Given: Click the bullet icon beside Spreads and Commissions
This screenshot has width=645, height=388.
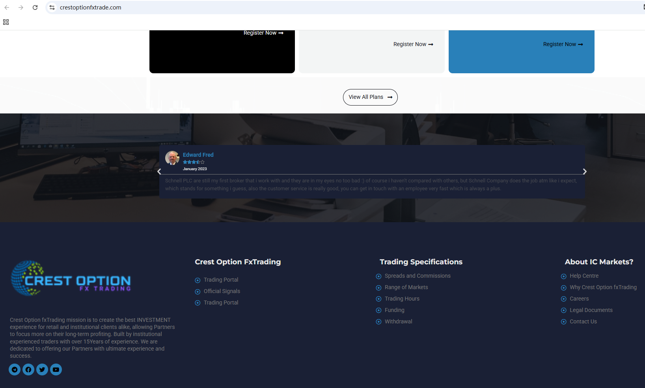Looking at the screenshot, I should 378,276.
